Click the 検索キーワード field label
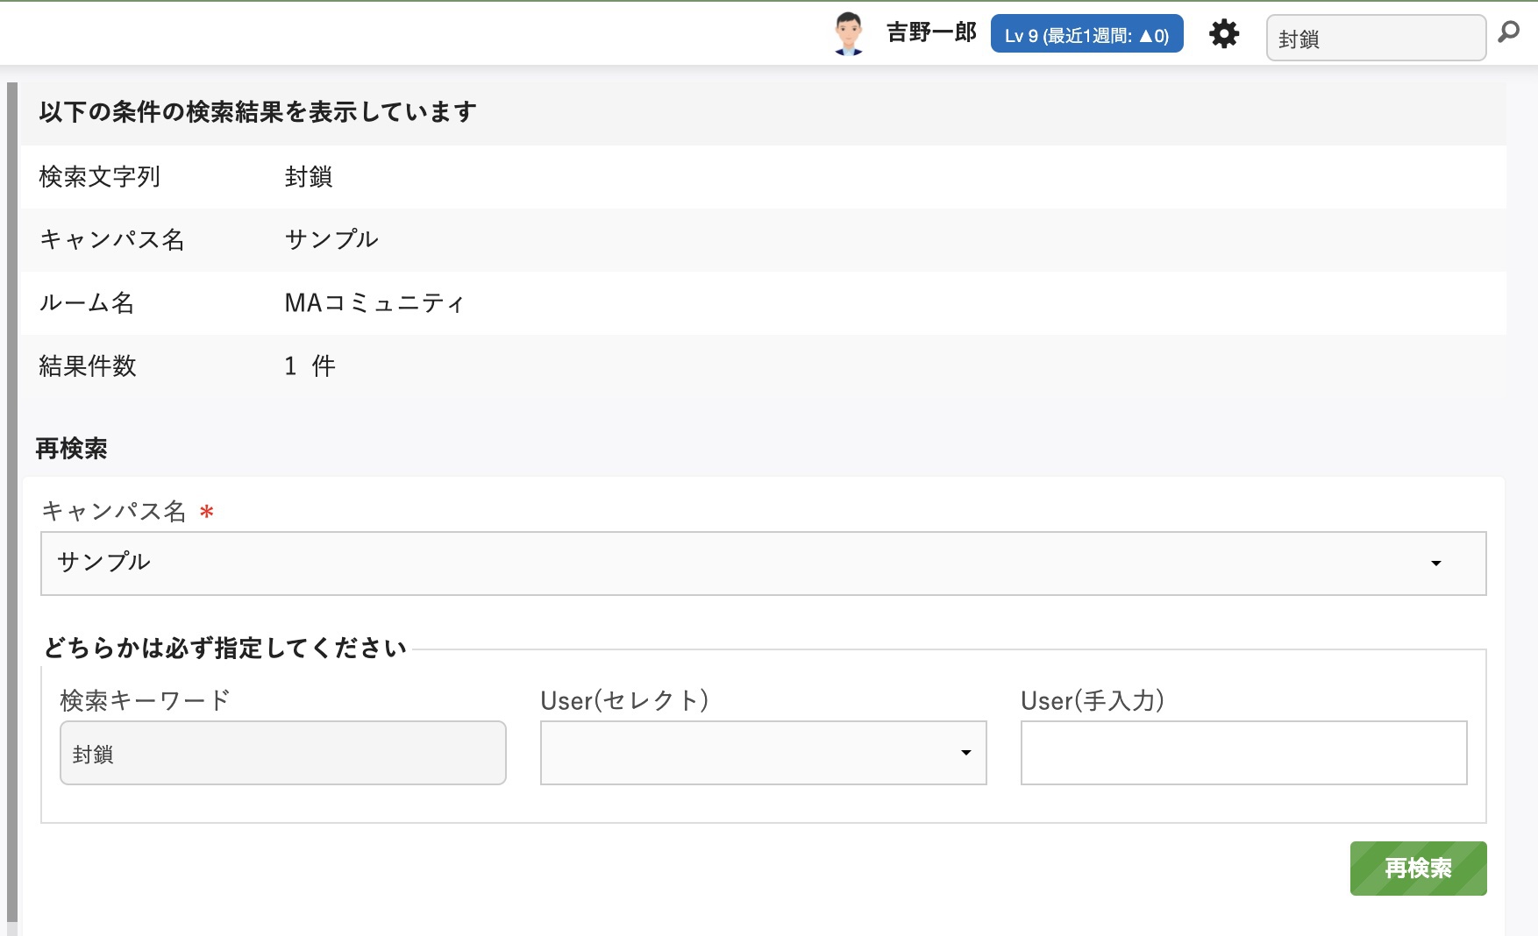Screen dimensions: 1538x936 click(145, 700)
